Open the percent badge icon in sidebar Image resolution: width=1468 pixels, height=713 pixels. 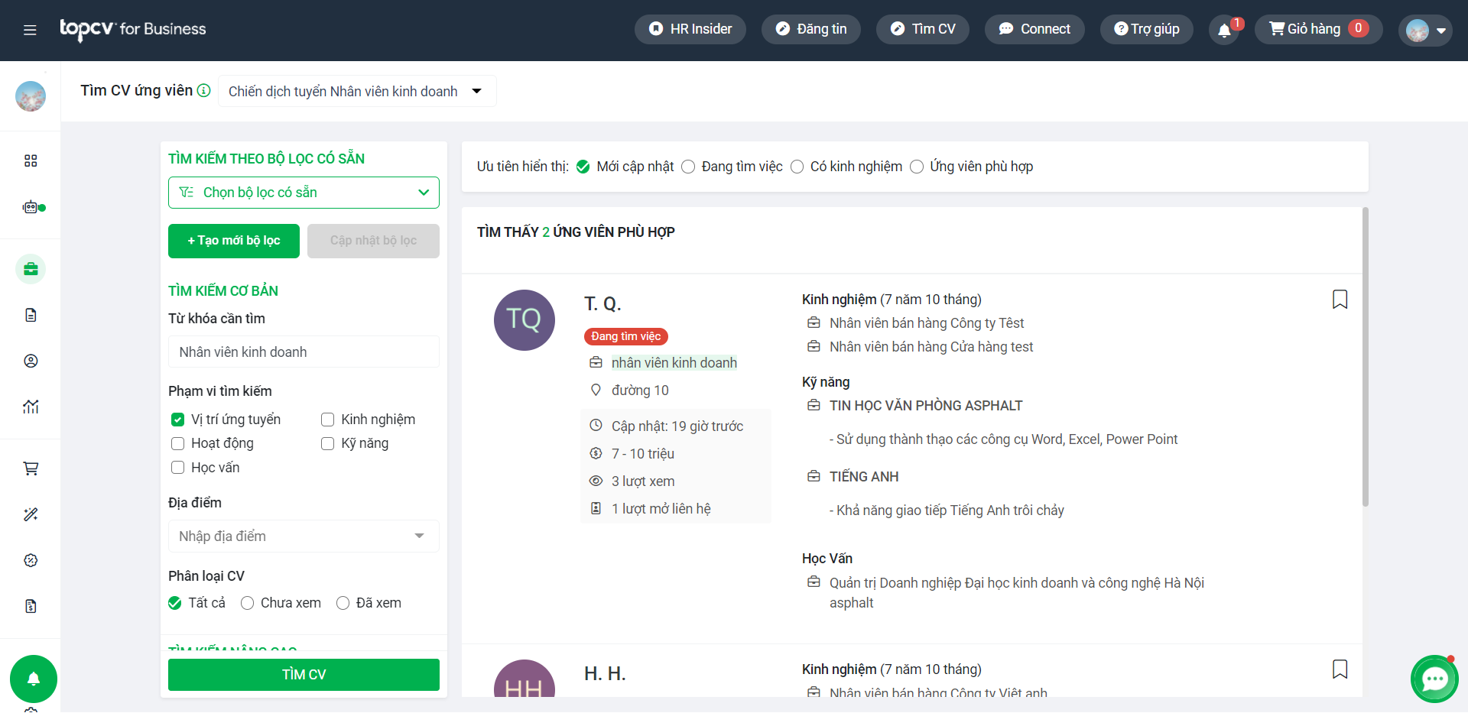pos(31,560)
